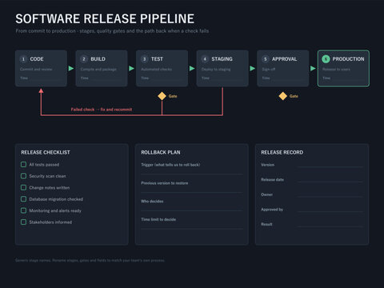Click the yellow Gate diamond under TEST
The width and height of the screenshot is (384, 288).
[162, 96]
